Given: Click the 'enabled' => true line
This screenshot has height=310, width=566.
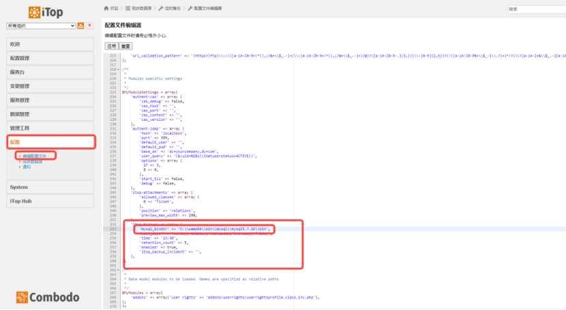Looking at the screenshot, I should 158,247.
